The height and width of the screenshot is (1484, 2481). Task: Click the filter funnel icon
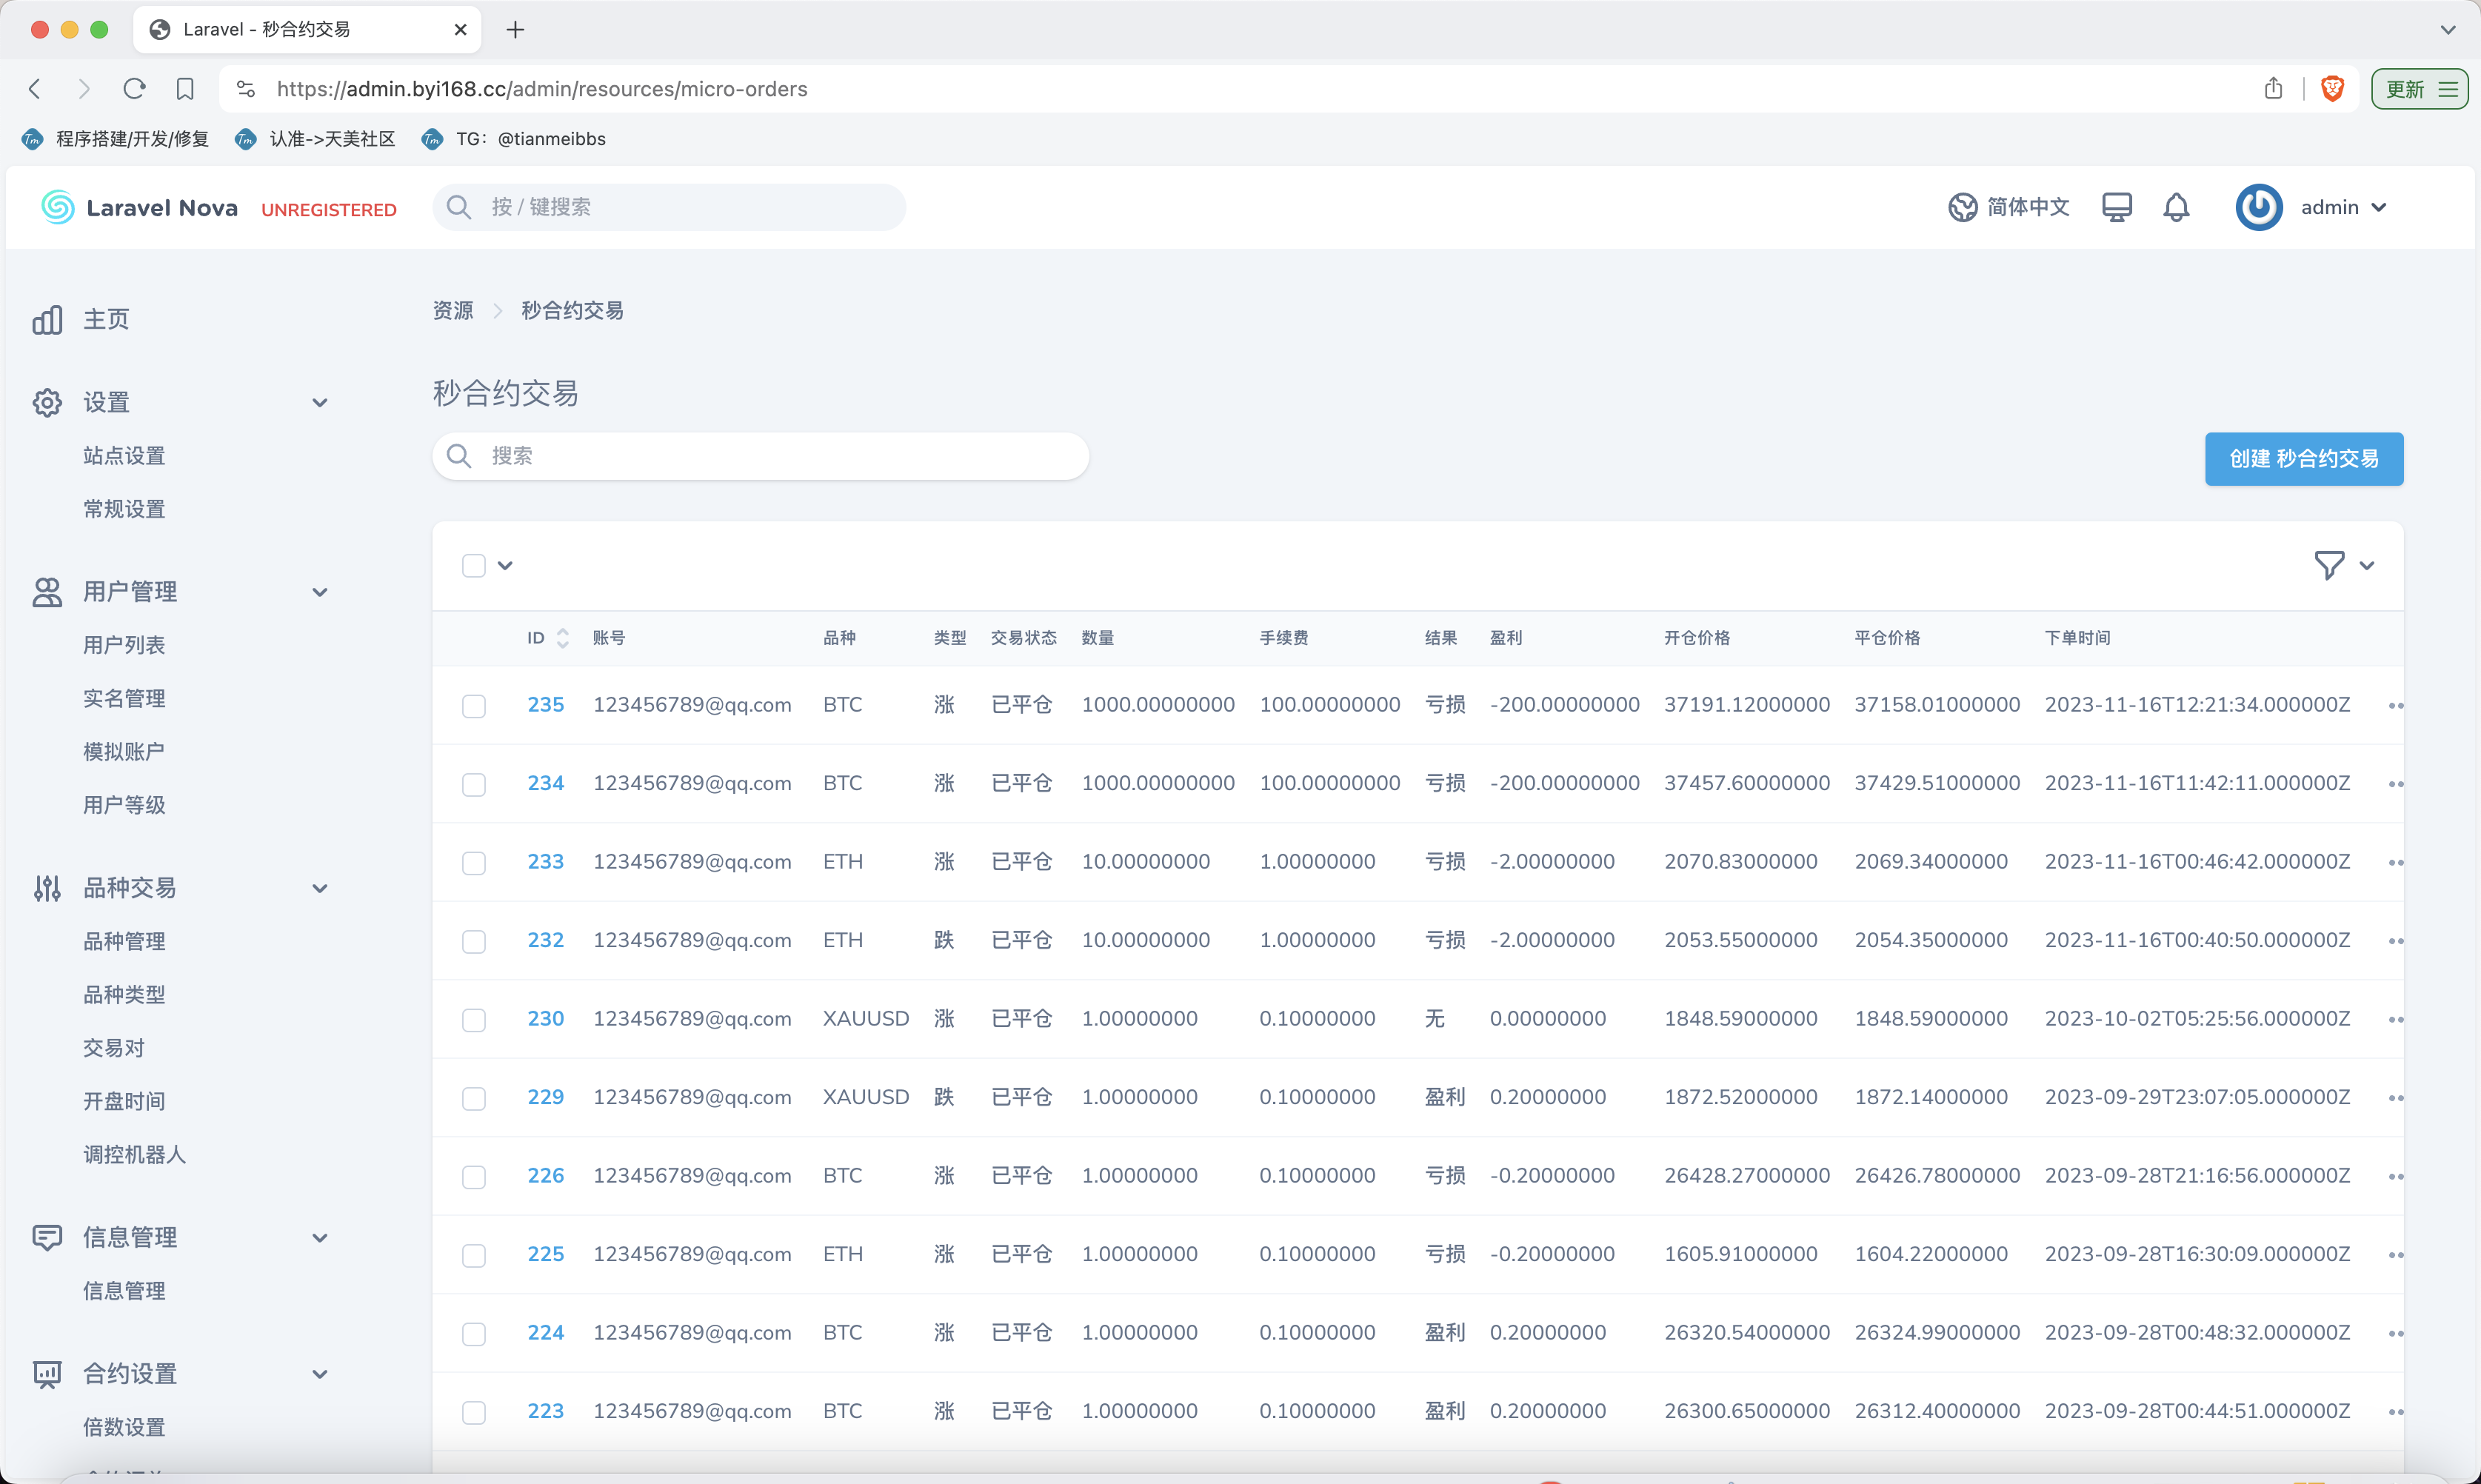2328,565
